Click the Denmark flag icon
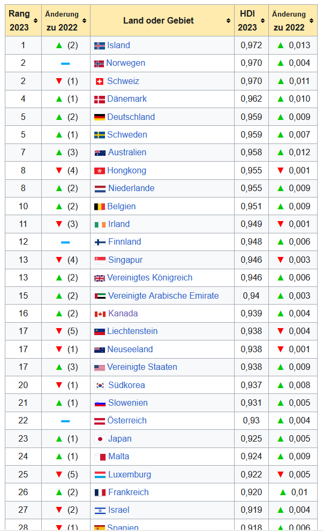This screenshot has width=323, height=531. coord(99,99)
